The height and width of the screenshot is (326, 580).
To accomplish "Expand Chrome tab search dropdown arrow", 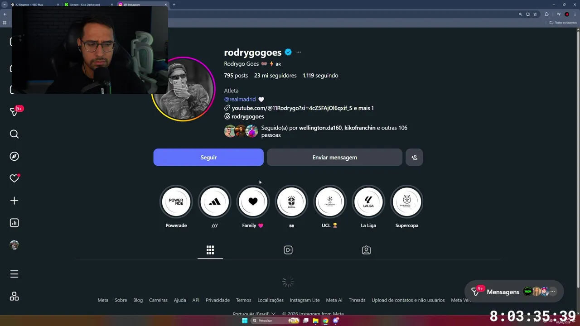I will pyautogui.click(x=4, y=5).
